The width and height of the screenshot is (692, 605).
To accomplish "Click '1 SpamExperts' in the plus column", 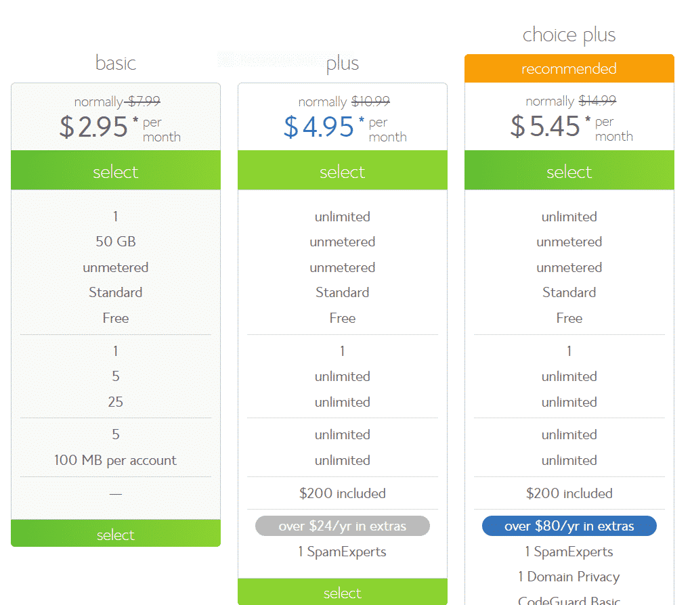I will (x=343, y=552).
